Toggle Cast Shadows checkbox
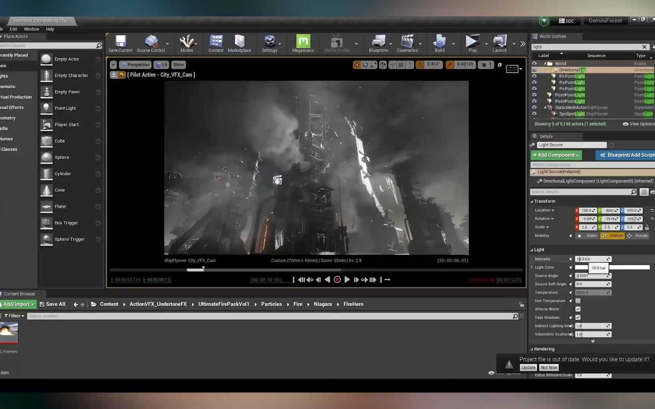This screenshot has height=409, width=655. pyautogui.click(x=578, y=317)
